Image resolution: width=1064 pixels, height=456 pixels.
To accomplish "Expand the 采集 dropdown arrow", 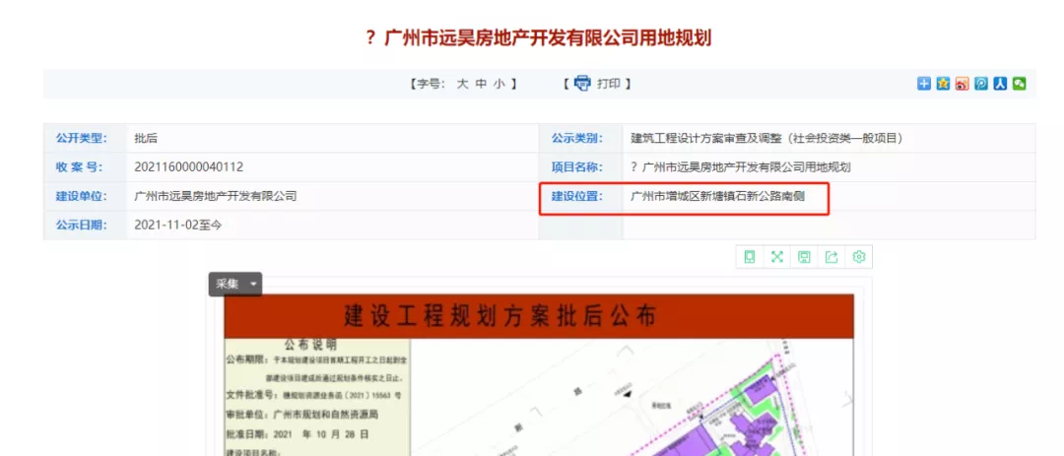I will click(x=254, y=284).
